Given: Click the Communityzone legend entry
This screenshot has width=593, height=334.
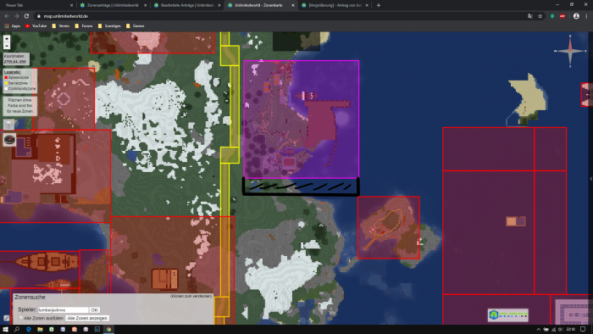Looking at the screenshot, I should tap(20, 88).
